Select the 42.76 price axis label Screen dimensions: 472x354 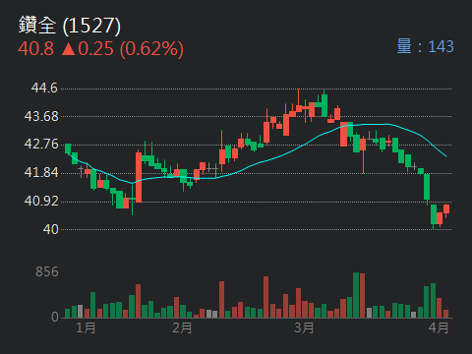click(41, 145)
